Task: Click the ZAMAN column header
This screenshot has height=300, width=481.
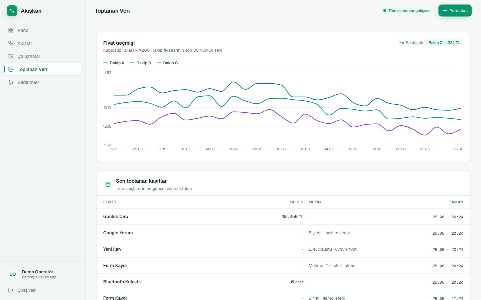Action: click(x=456, y=202)
